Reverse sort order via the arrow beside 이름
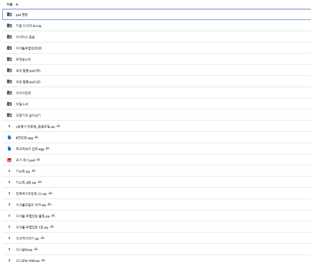This screenshot has height=262, width=311. pos(17,4)
